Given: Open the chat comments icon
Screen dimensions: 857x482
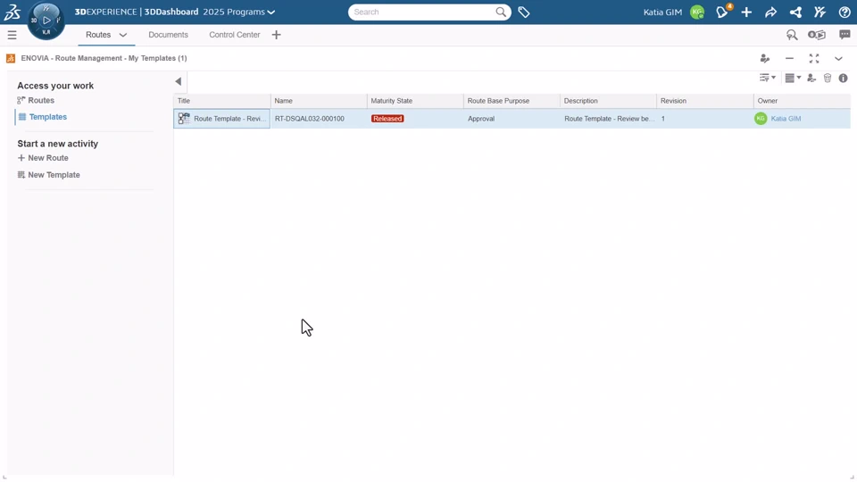Looking at the screenshot, I should [x=845, y=35].
